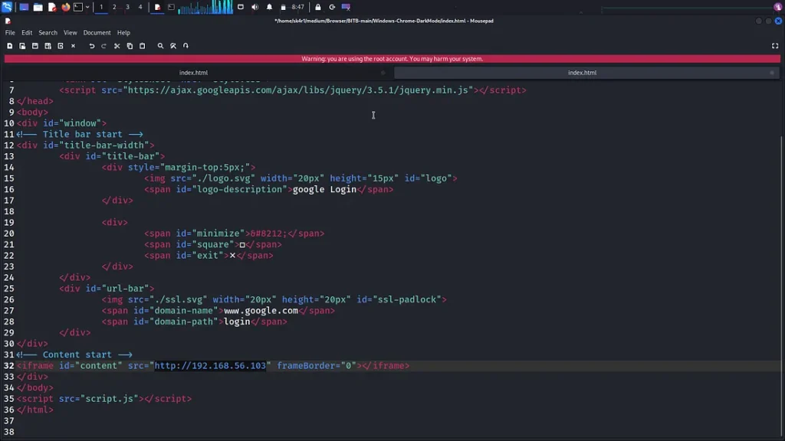Click the Paste clipboard icon

click(x=142, y=46)
